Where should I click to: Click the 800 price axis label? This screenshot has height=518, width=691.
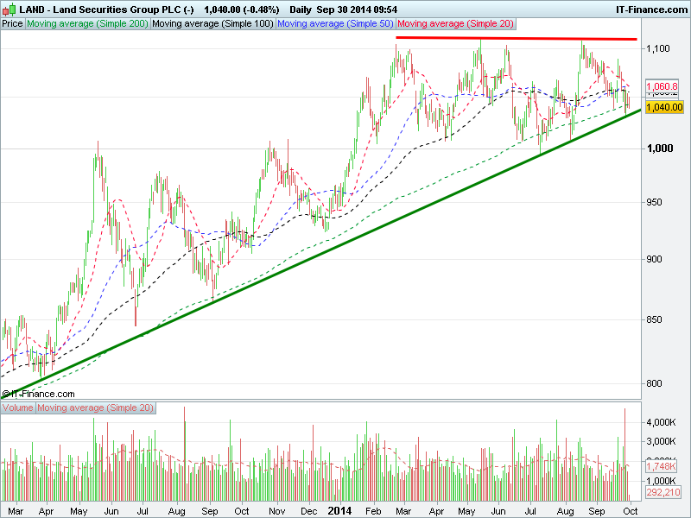pos(654,383)
